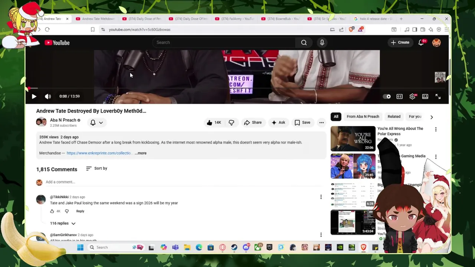Select the From Aba N Preach chip
This screenshot has height=267, width=475.
click(363, 116)
